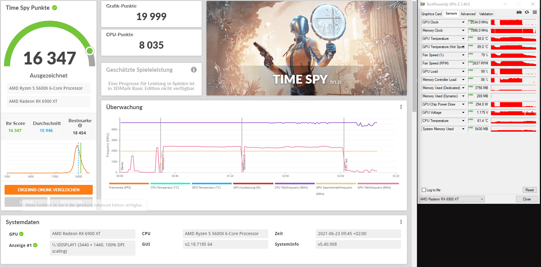Click the GPU-Z title bar app icon

422,4
